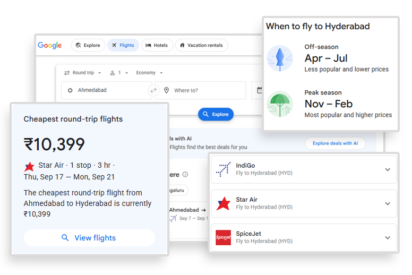This screenshot has height=275, width=412.
Task: Click the SpiceJet logo icon
Action: pos(223,237)
